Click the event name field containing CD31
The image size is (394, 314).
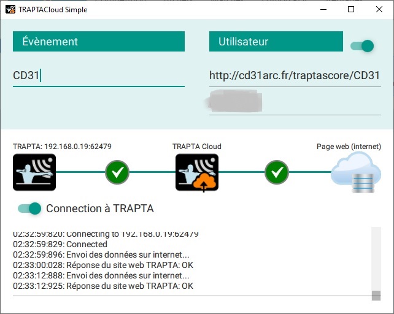[x=98, y=76]
